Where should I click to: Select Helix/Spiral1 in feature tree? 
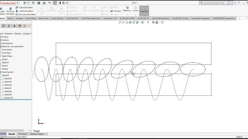tap(8, 72)
